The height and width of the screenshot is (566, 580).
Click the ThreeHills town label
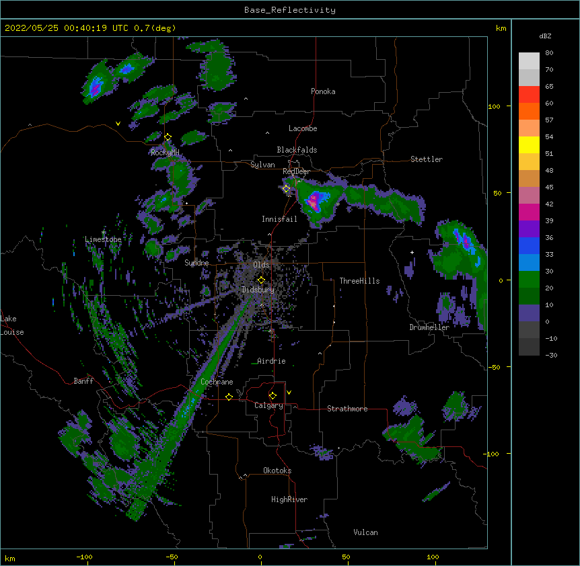(359, 281)
